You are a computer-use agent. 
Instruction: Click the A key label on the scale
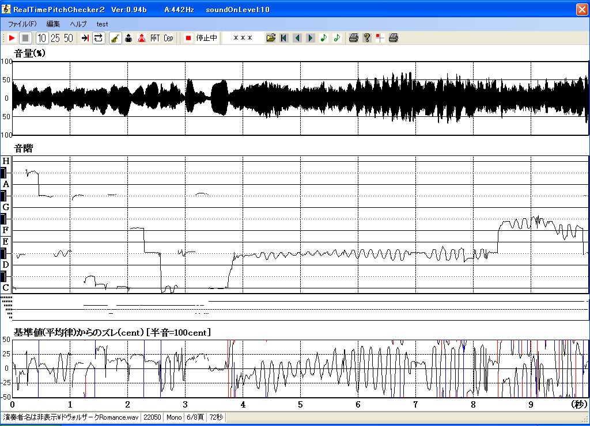tap(6, 184)
